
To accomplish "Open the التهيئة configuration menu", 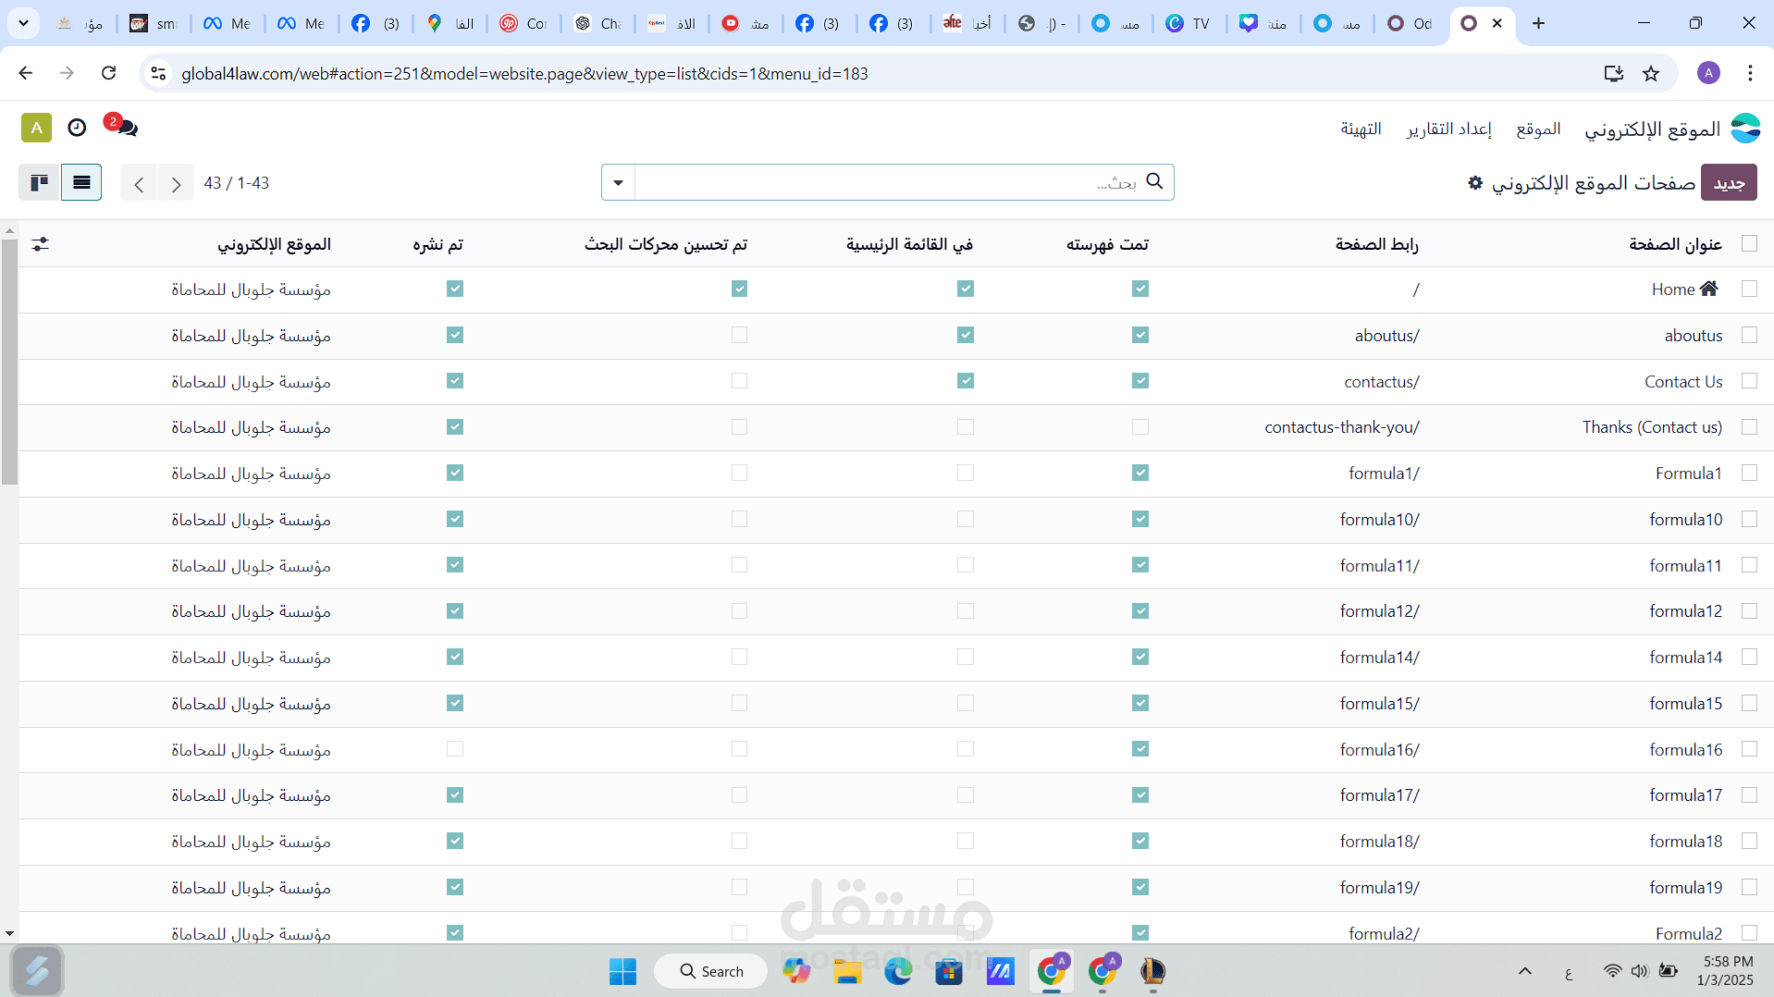I will coord(1361,129).
